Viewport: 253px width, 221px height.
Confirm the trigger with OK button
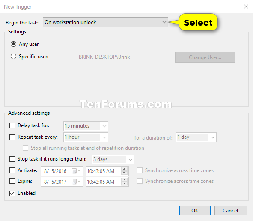(195, 211)
